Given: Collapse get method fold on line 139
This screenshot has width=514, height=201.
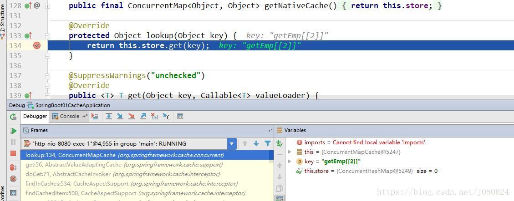Looking at the screenshot, I should (47, 96).
